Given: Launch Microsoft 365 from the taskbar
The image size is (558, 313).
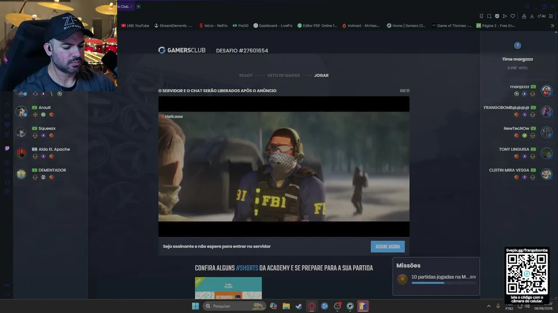Looking at the screenshot, I should click(273, 306).
